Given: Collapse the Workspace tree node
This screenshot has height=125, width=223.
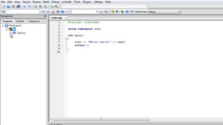Looking at the screenshot, I should 3,26.
